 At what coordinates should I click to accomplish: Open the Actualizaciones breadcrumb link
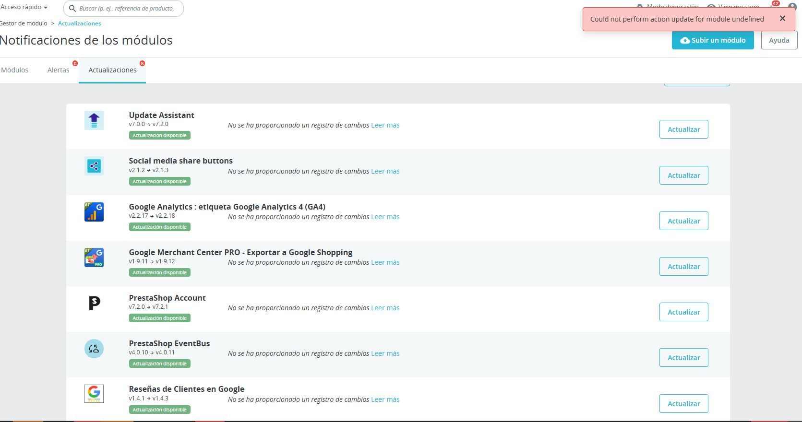(x=80, y=23)
